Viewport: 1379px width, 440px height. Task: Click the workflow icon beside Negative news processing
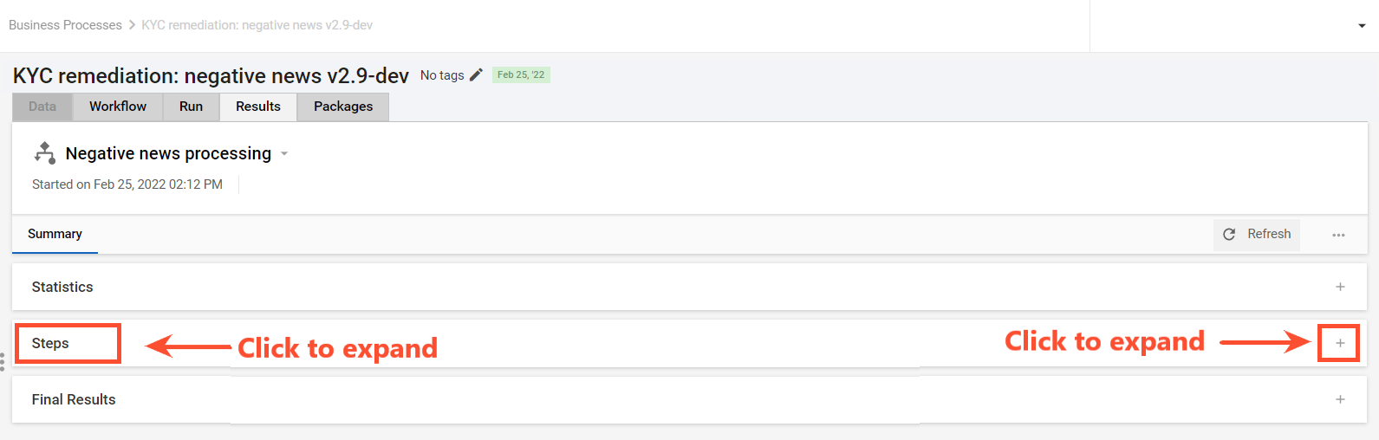(x=45, y=153)
